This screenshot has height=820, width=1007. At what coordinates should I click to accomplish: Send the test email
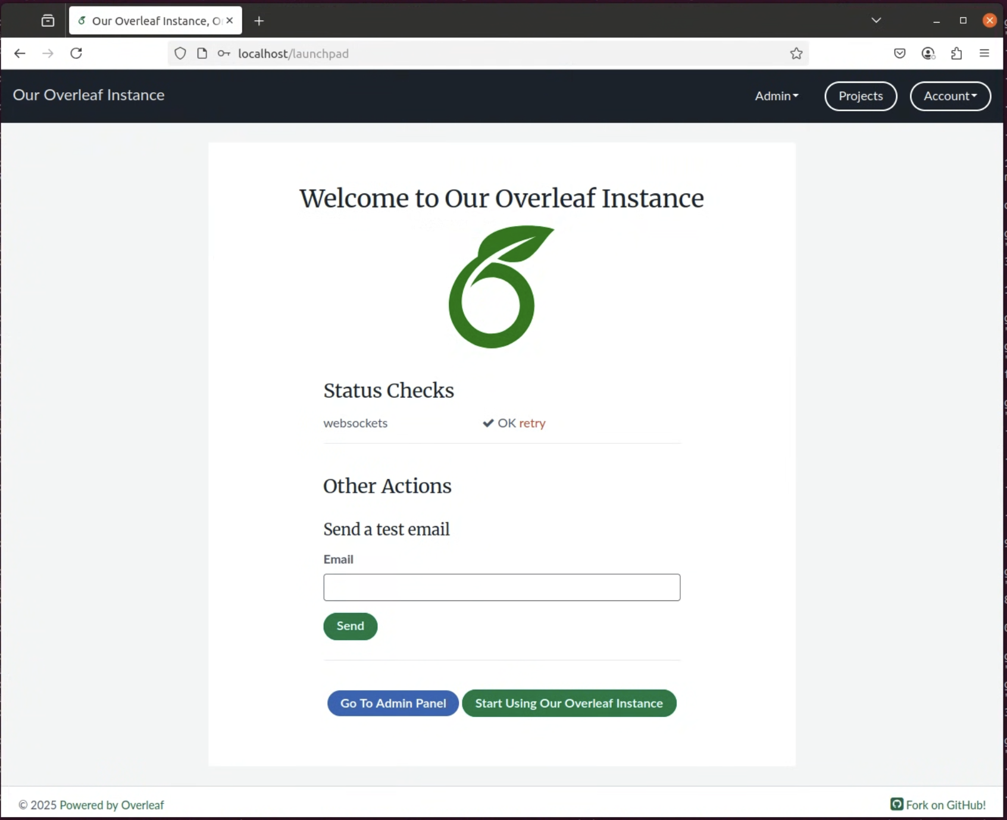coord(351,626)
